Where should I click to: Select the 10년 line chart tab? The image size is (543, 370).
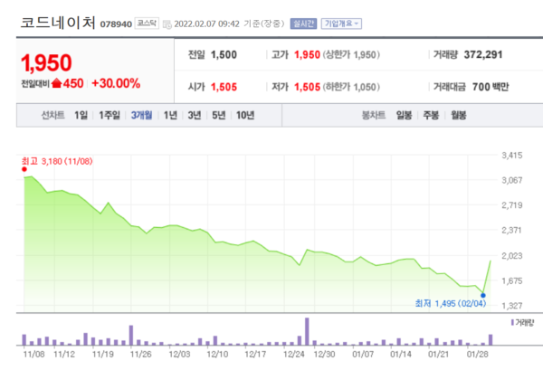tap(245, 115)
